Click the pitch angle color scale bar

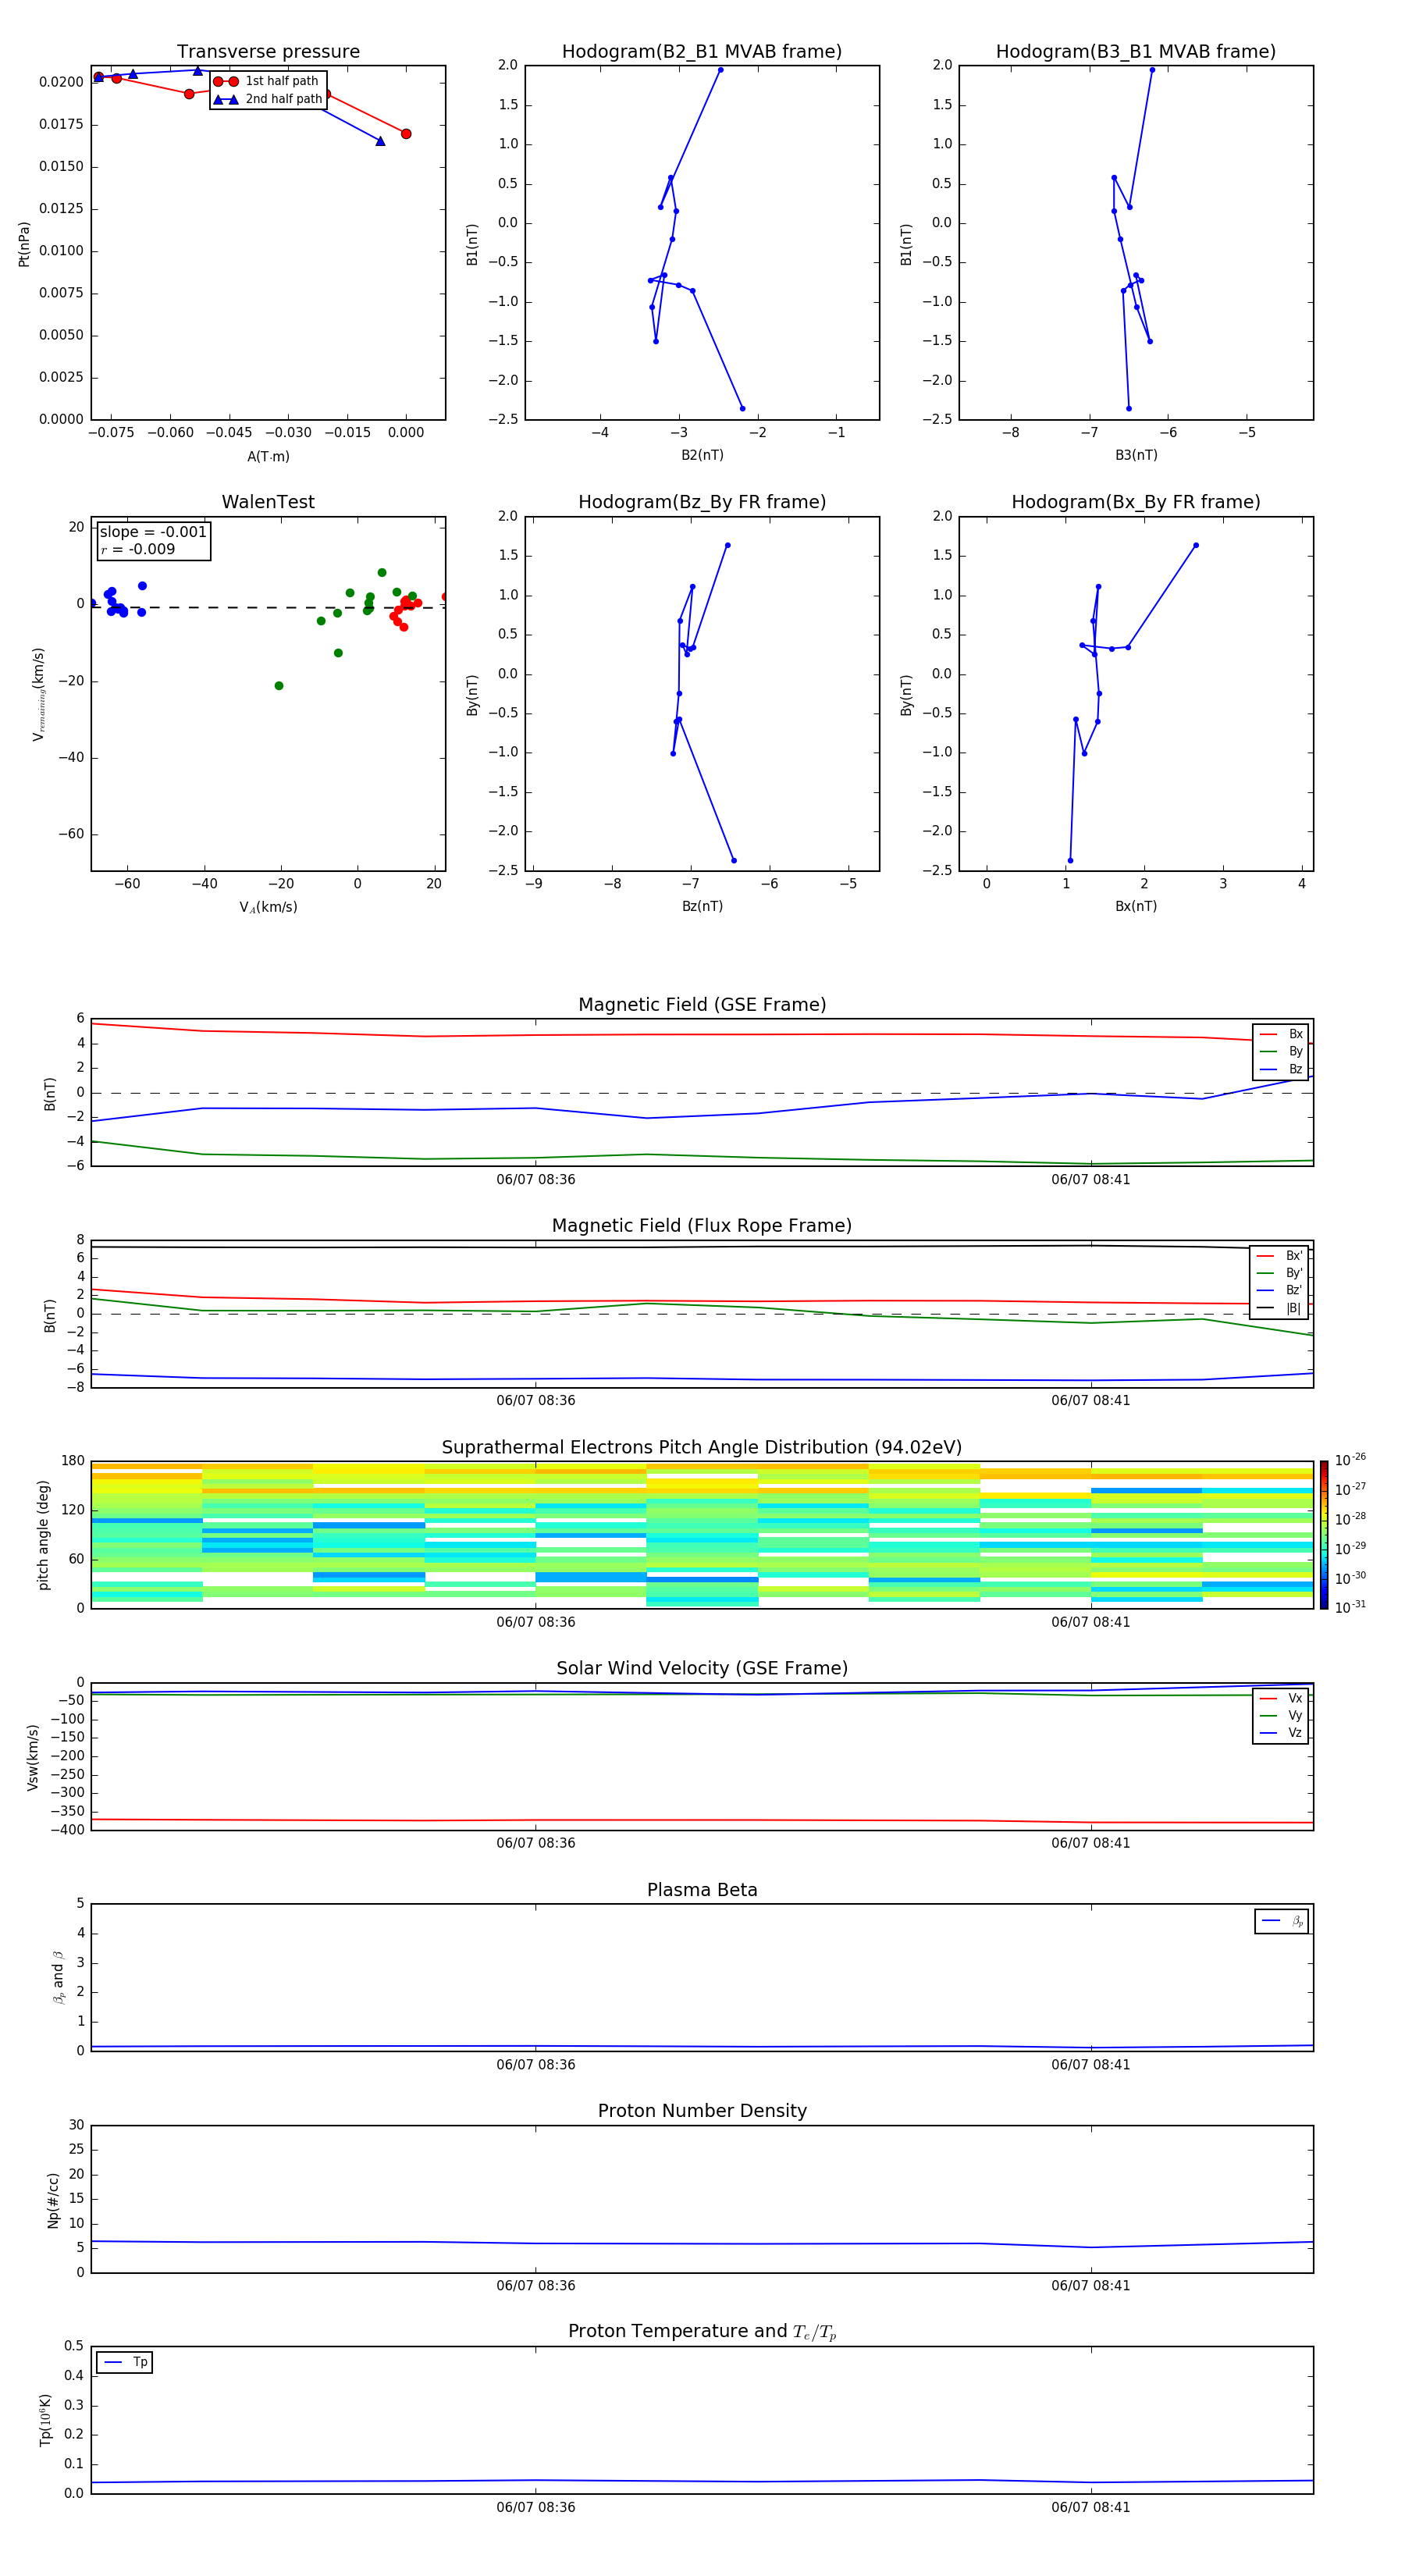[1324, 1534]
